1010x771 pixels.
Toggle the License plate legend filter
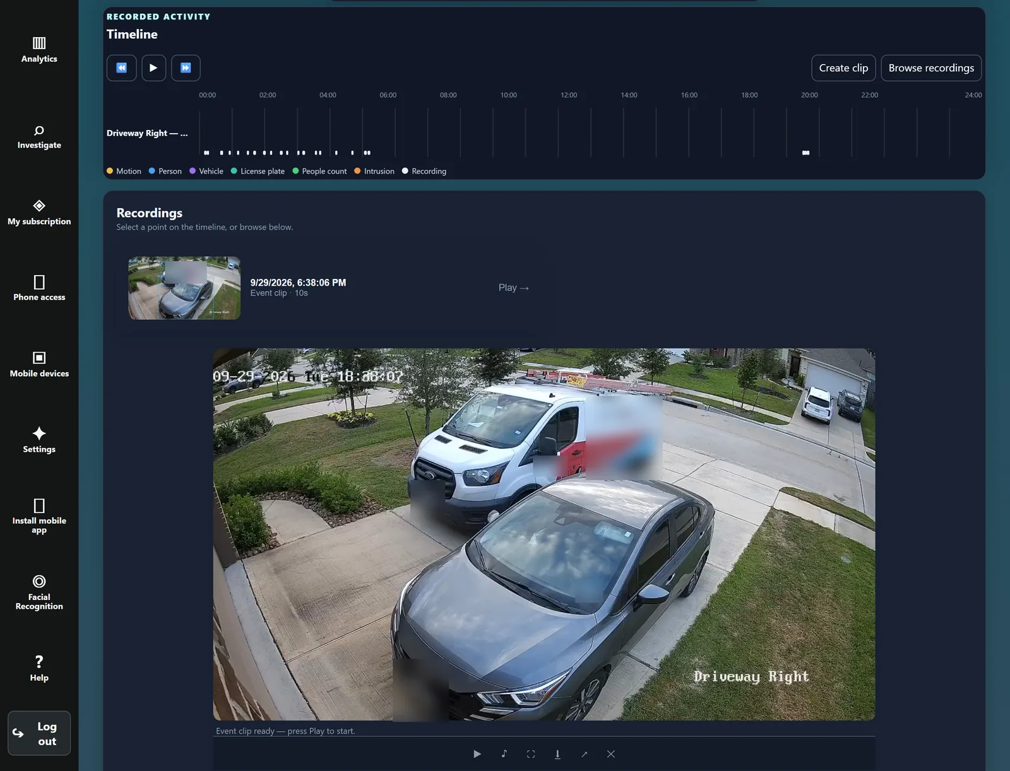[258, 171]
